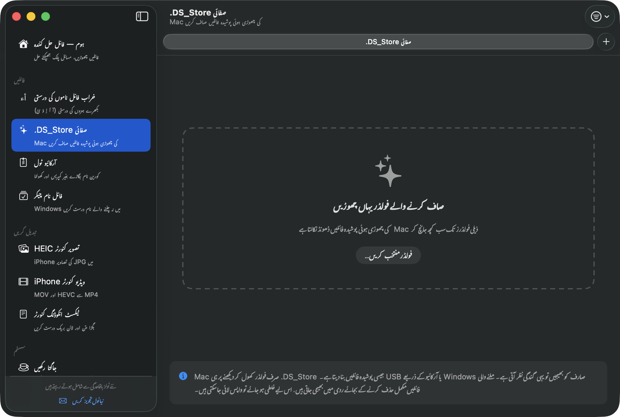This screenshot has width=620, height=417.
Task: Select the .DS_Store cleaner sparkle item
Action: click(x=81, y=135)
